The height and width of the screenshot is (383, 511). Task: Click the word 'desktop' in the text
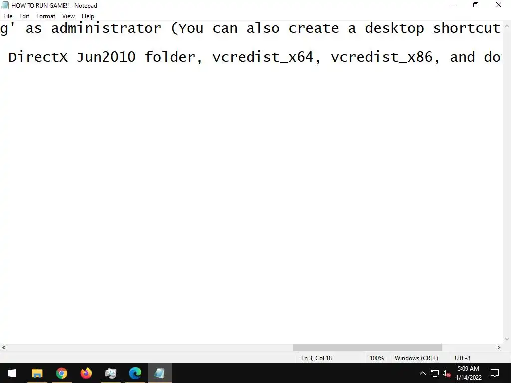[394, 29]
